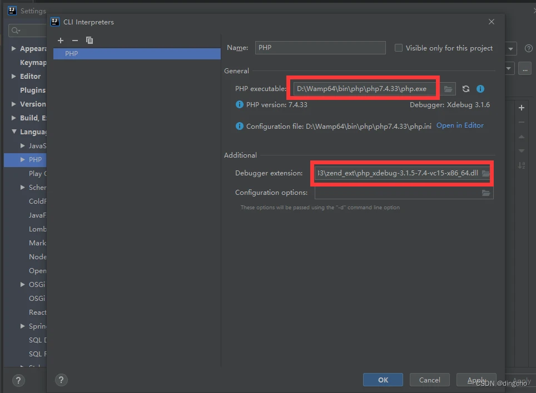Expand the Version Control settings node
536x393 pixels.
tap(14, 104)
